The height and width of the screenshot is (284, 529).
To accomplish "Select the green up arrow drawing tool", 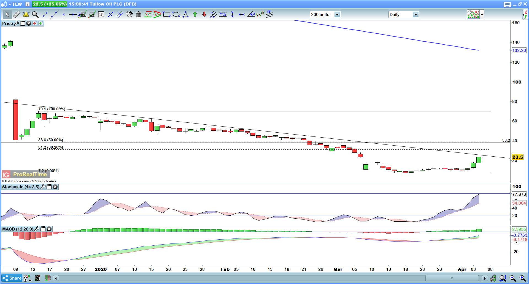I will pos(195,14).
